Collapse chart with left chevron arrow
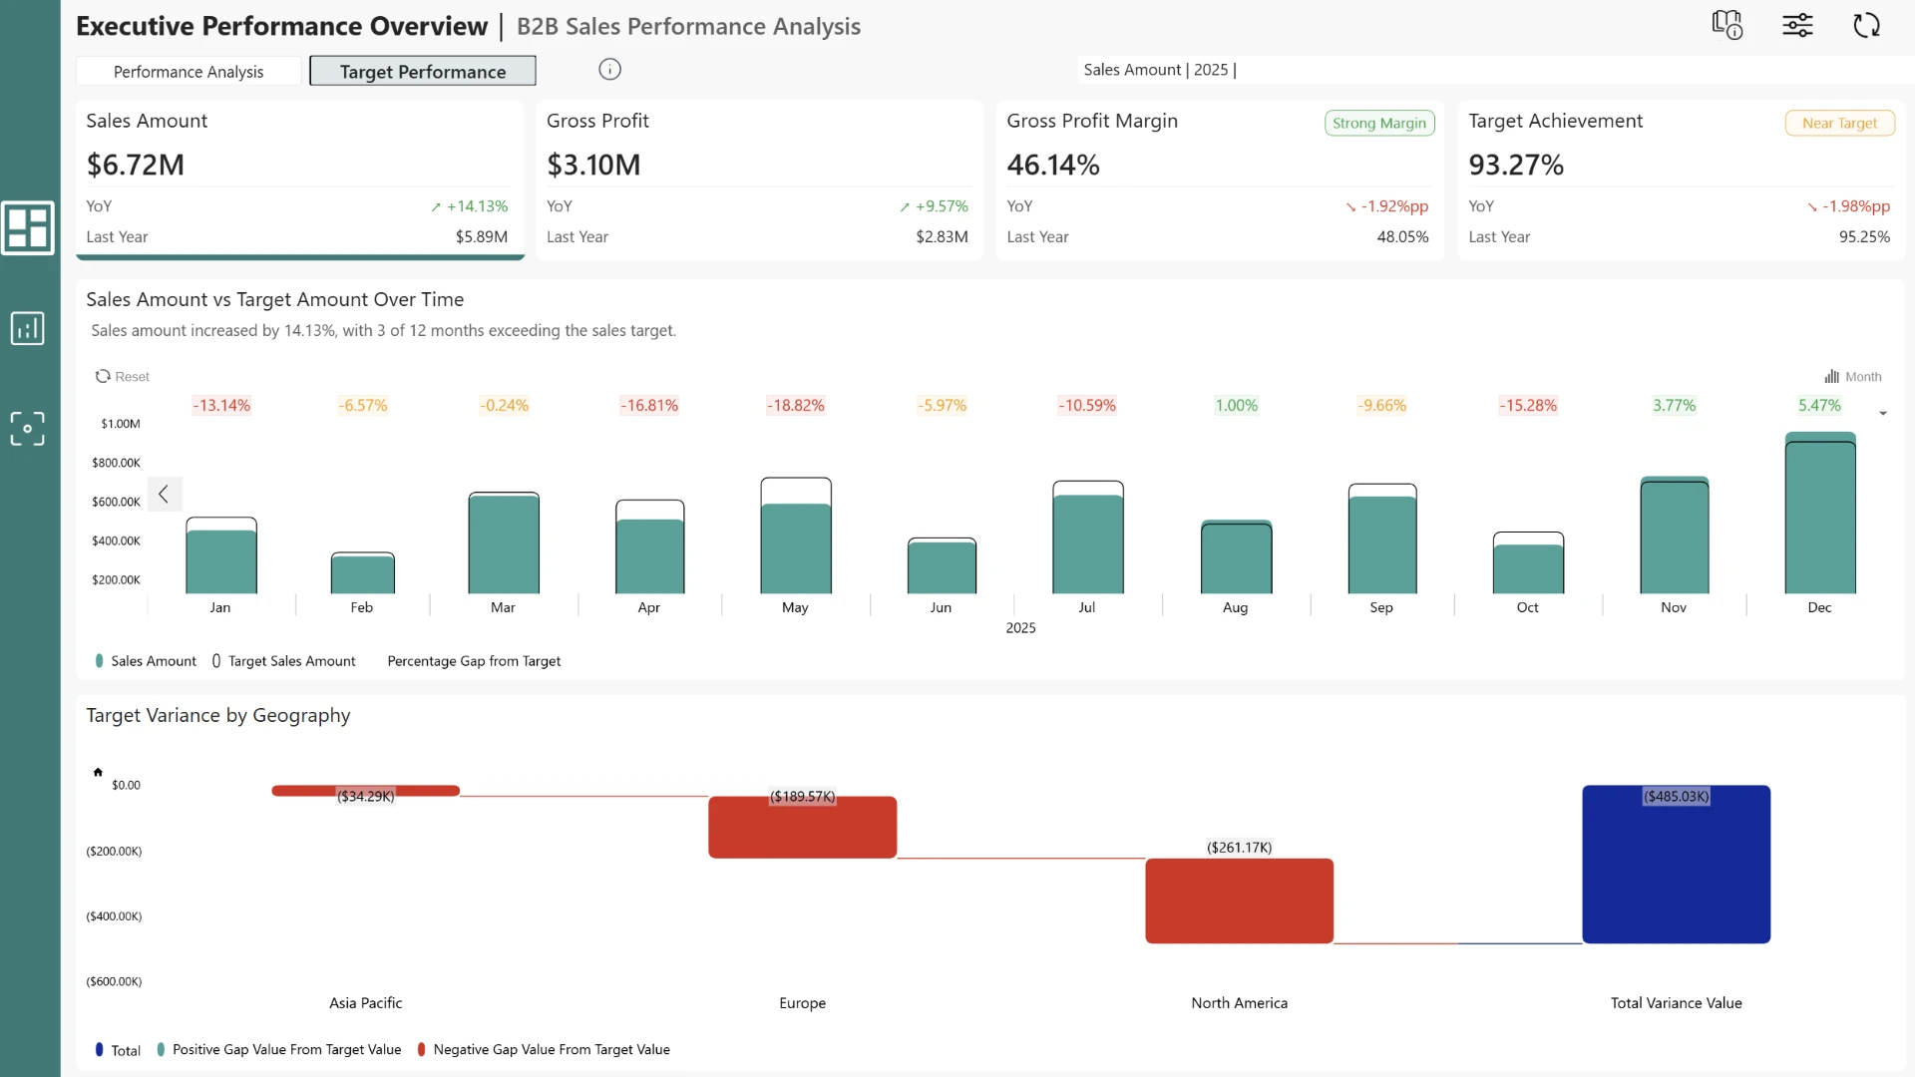Viewport: 1915px width, 1077px height. (x=165, y=494)
